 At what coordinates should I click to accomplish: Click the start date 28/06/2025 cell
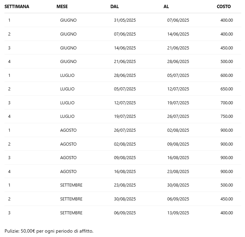click(125, 75)
